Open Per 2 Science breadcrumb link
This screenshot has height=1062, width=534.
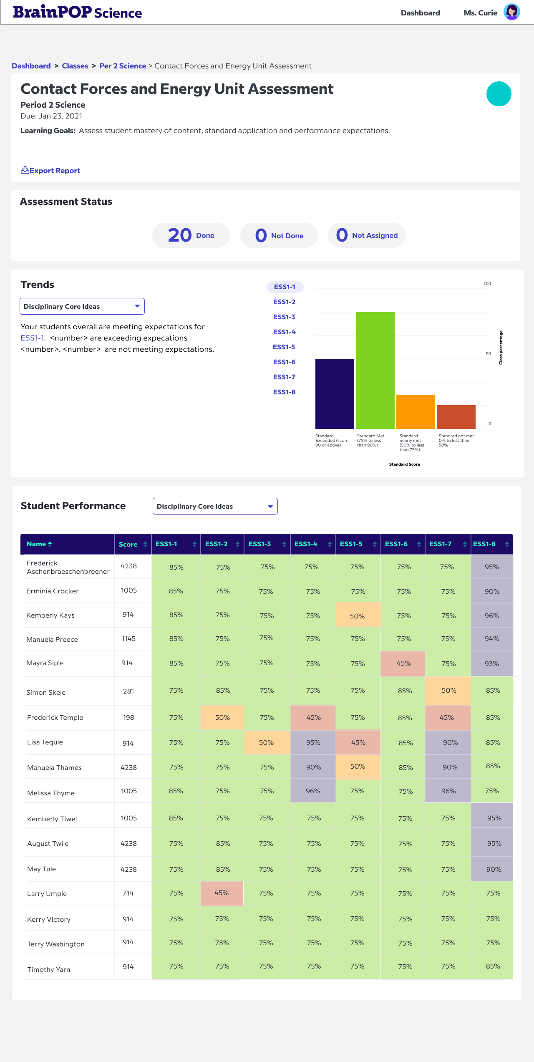tap(123, 66)
